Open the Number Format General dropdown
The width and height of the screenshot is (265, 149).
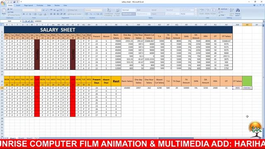click(101, 10)
